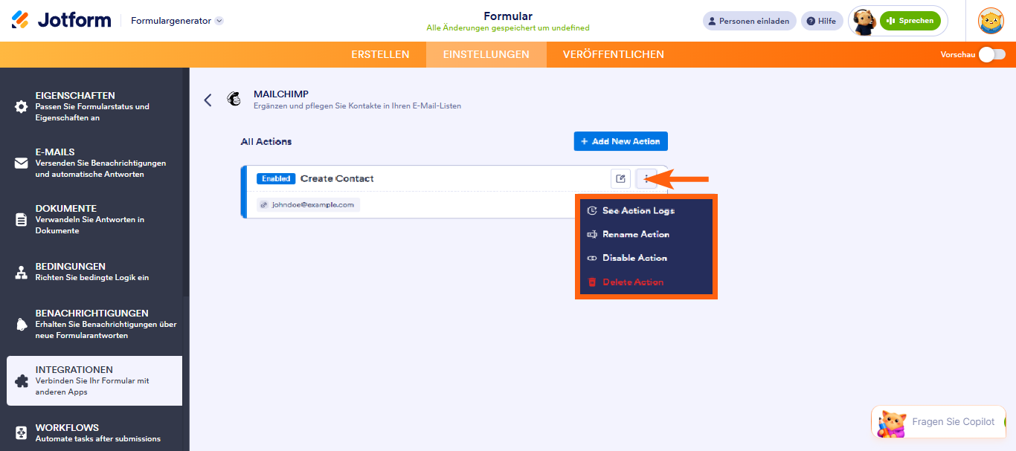
Task: Click the E-Mails envelope icon
Action: [x=22, y=163]
